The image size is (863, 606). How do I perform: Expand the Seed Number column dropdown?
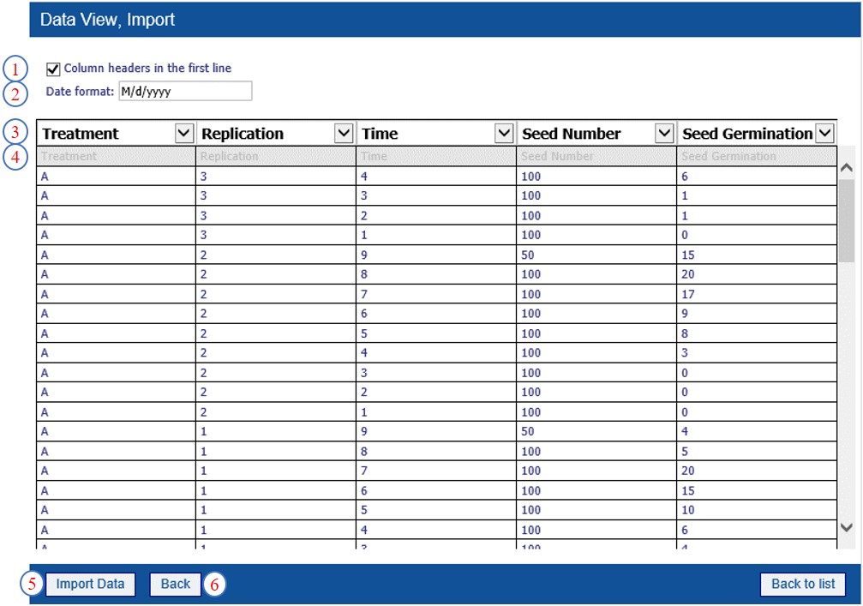click(664, 133)
